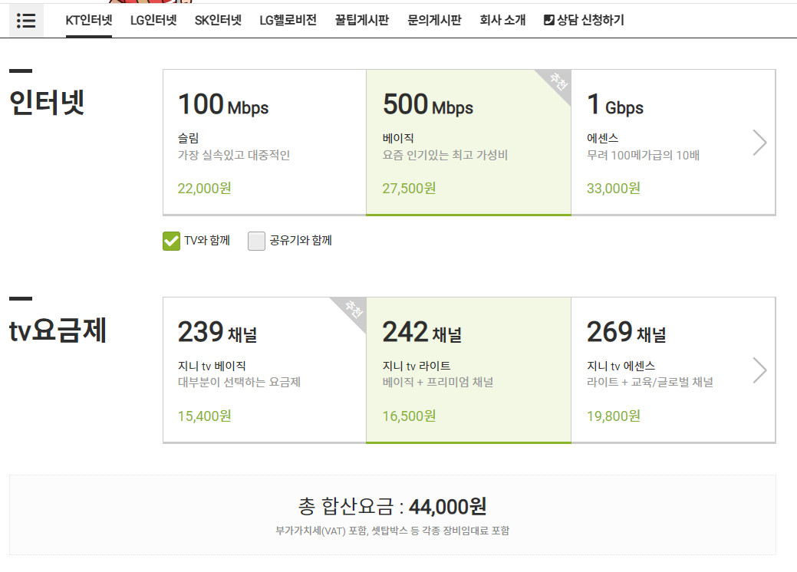This screenshot has width=797, height=572.
Task: Click the 27,500원 price text
Action: (x=409, y=189)
